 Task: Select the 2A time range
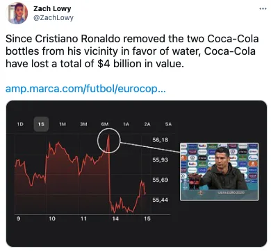click(x=147, y=124)
